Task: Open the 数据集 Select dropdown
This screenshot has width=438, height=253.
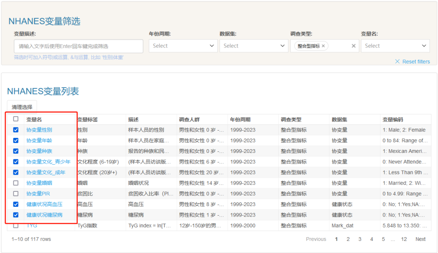Action: 253,46
